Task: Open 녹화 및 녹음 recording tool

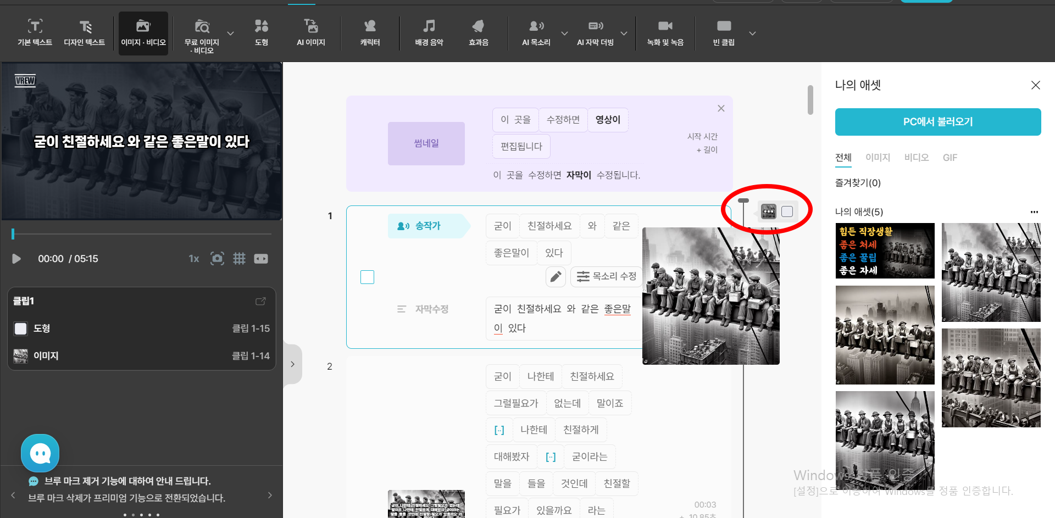Action: point(665,33)
